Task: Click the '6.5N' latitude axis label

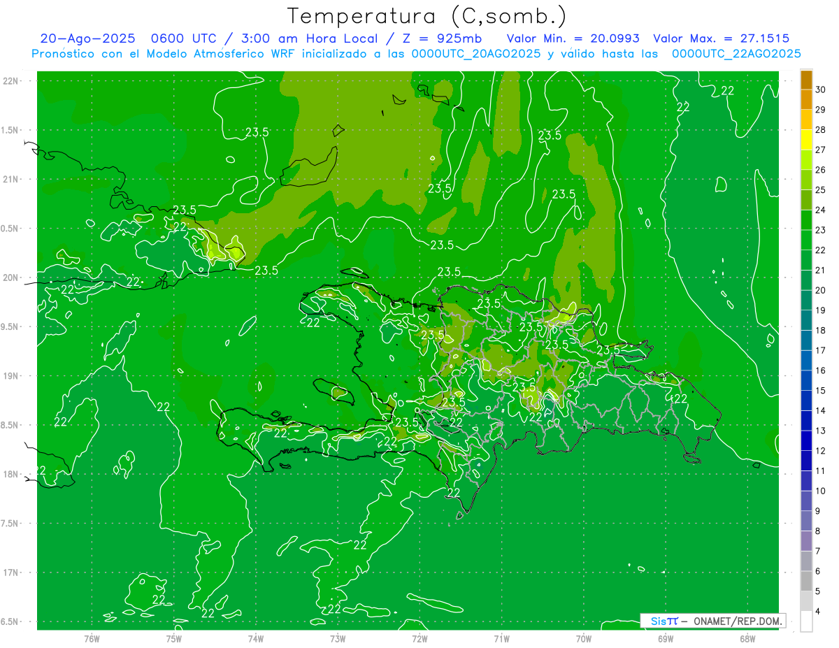Action: click(x=9, y=621)
